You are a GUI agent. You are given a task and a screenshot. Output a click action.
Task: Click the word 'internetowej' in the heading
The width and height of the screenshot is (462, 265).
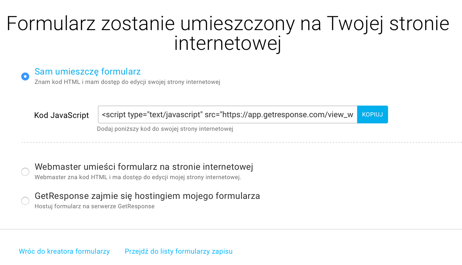click(228, 43)
